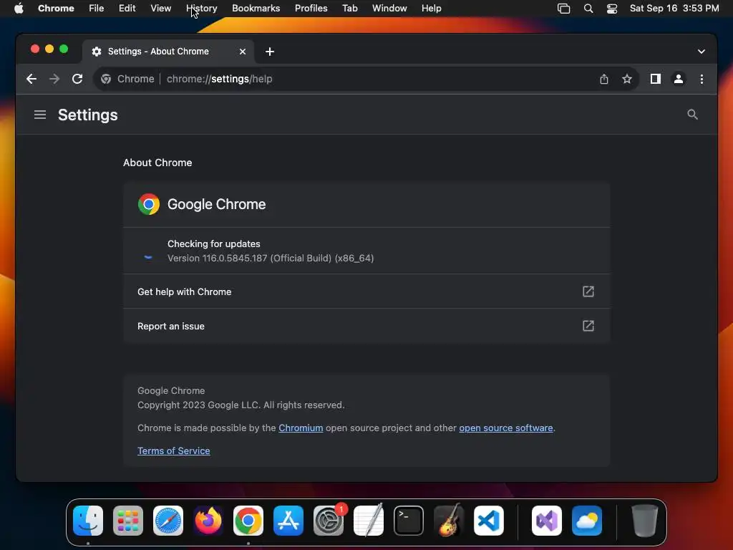
Task: Open the cloud app icon in Dock
Action: coord(587,521)
